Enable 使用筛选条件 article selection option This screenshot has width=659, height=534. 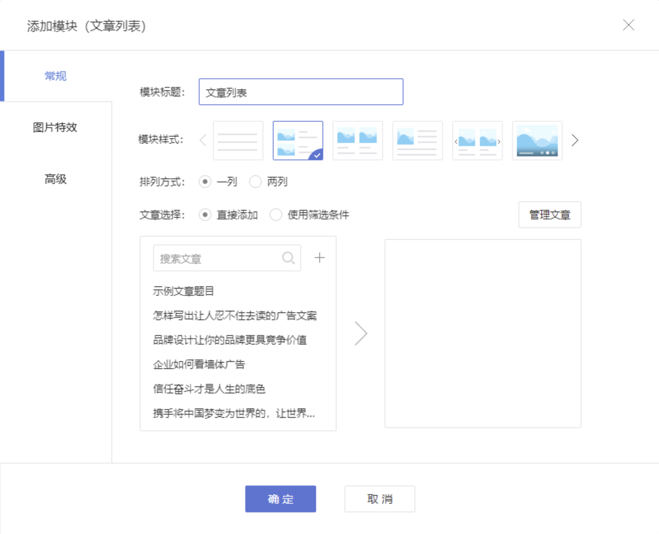click(276, 215)
